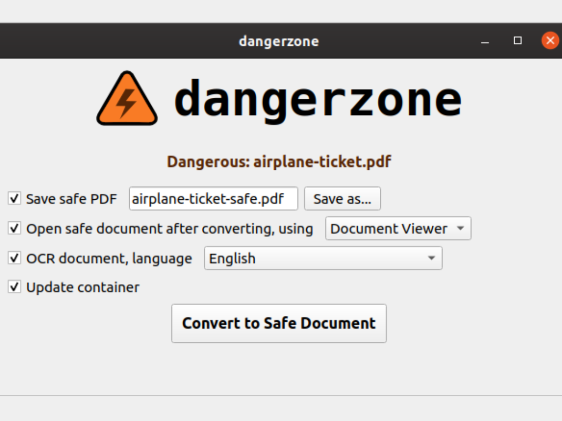
Task: Uncheck the Update container checkbox
Action: pos(15,287)
